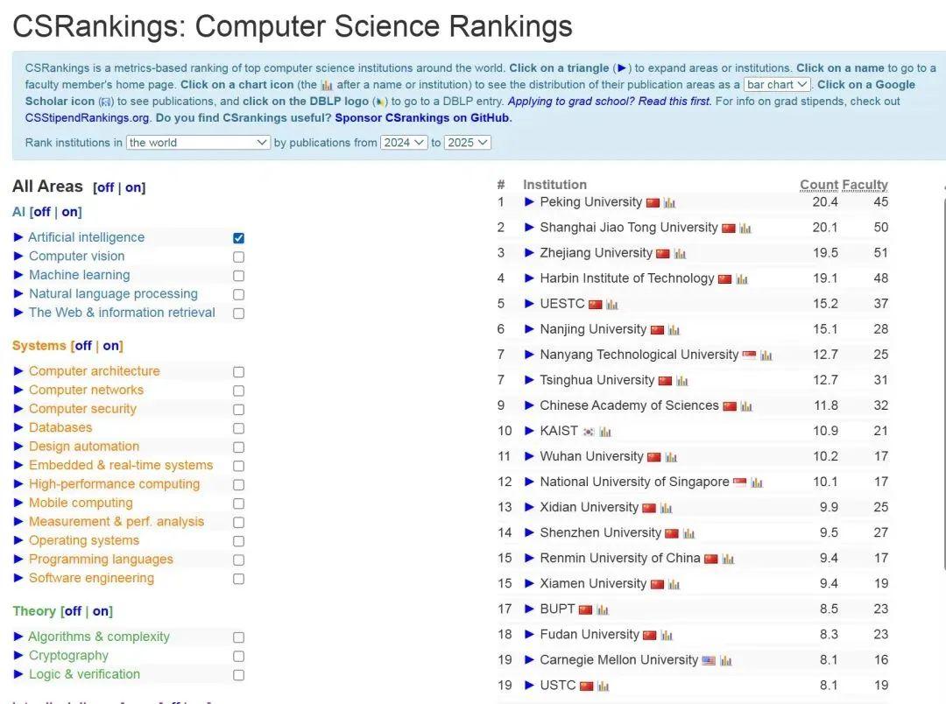The width and height of the screenshot is (946, 704).
Task: Open chart icon for Nanyang Technological University
Action: tap(766, 356)
